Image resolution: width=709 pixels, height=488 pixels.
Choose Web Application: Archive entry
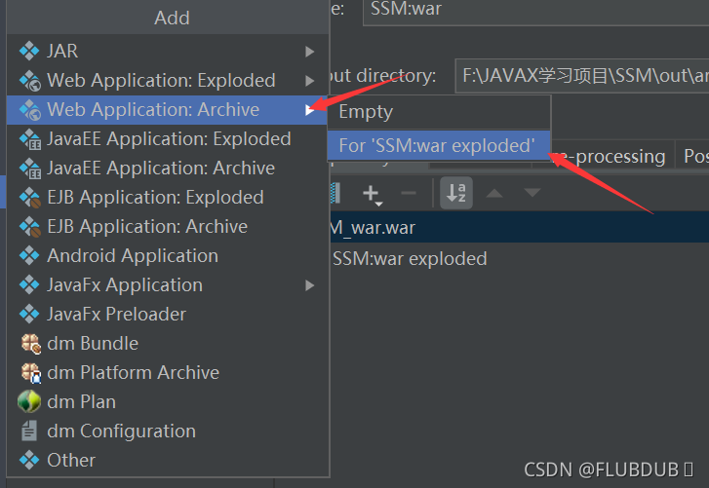pos(167,110)
